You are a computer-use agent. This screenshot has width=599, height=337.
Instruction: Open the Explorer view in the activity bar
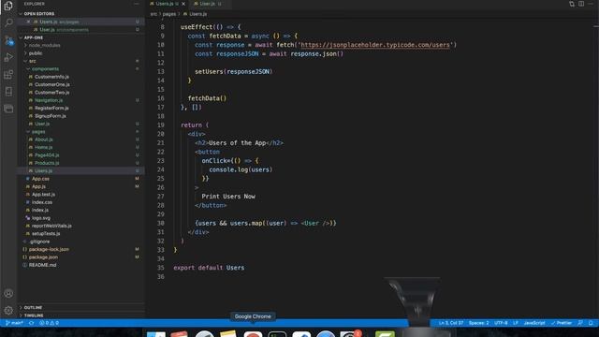click(x=8, y=6)
